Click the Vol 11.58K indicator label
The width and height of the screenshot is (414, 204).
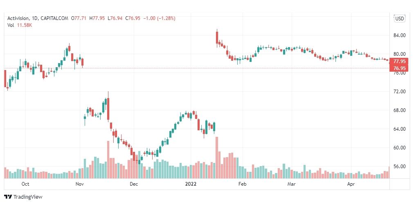click(19, 26)
